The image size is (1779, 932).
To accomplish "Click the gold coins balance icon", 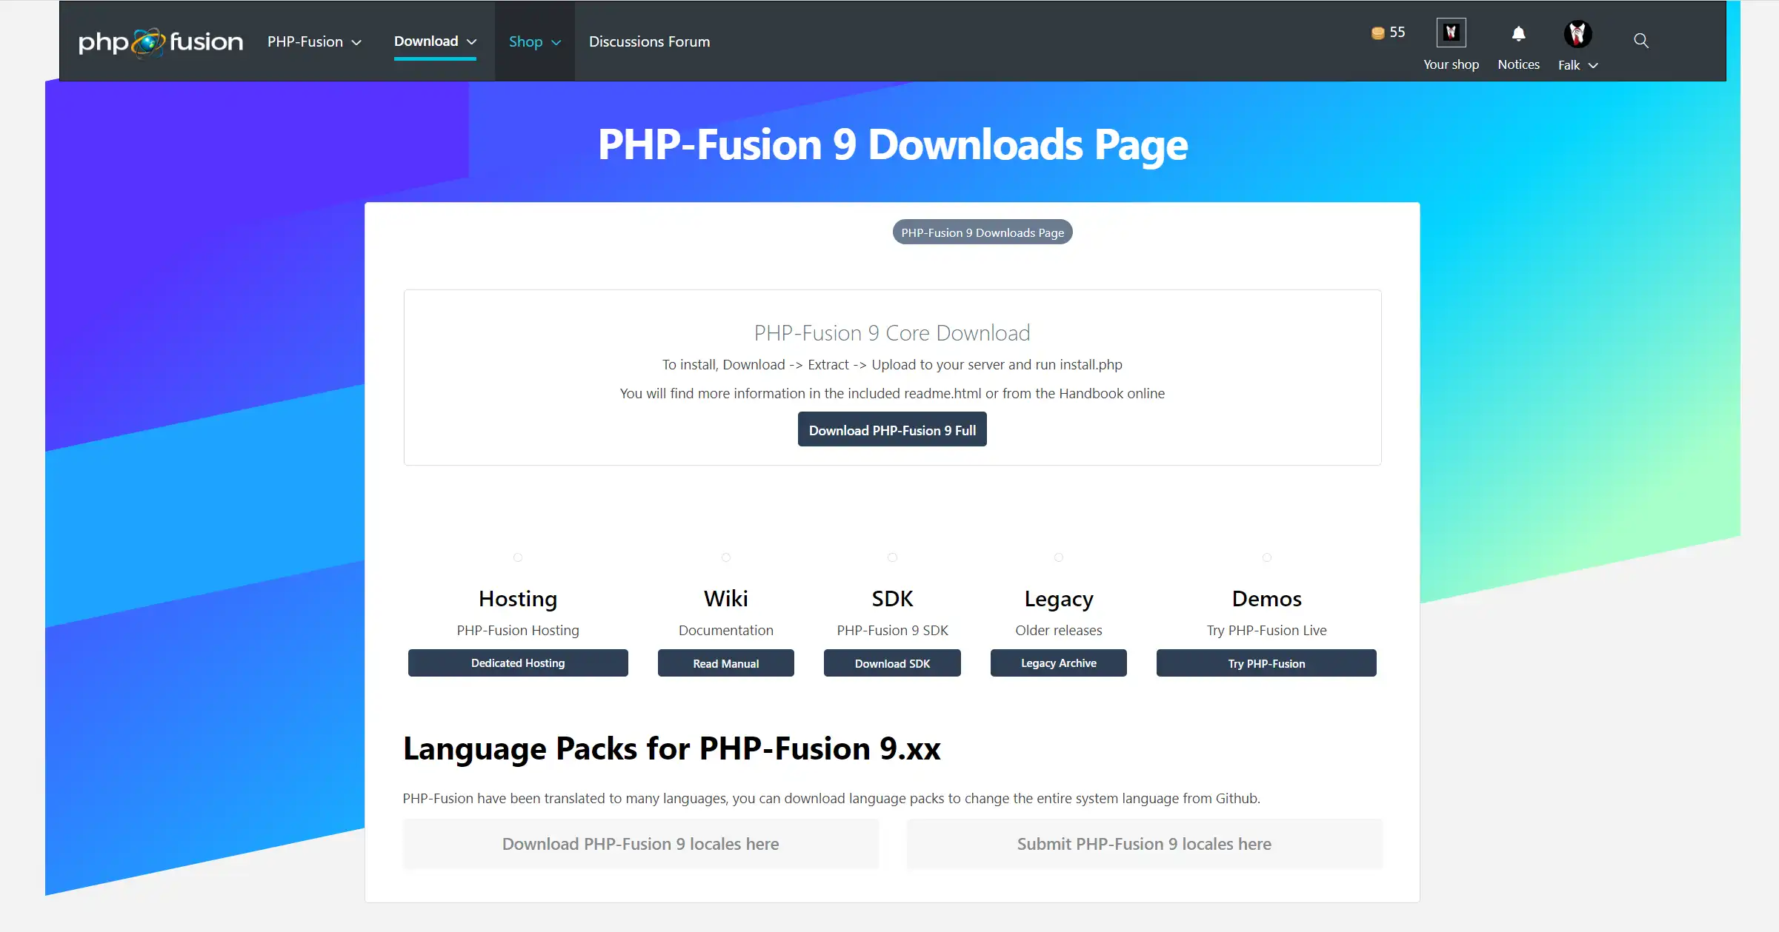I will [x=1377, y=33].
